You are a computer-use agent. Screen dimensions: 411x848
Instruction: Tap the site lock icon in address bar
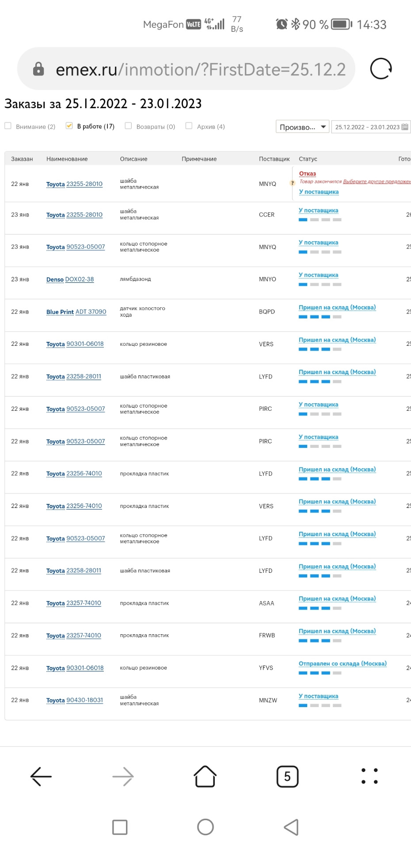tap(39, 69)
